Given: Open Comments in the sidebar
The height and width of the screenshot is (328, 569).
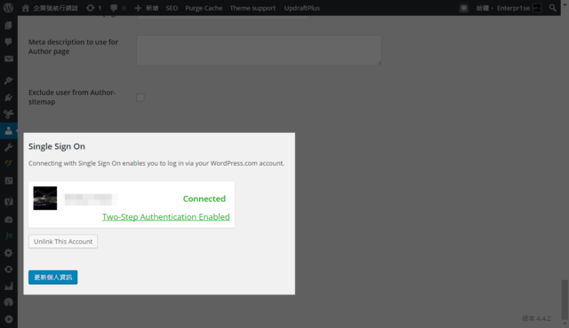Looking at the screenshot, I should pyautogui.click(x=8, y=42).
